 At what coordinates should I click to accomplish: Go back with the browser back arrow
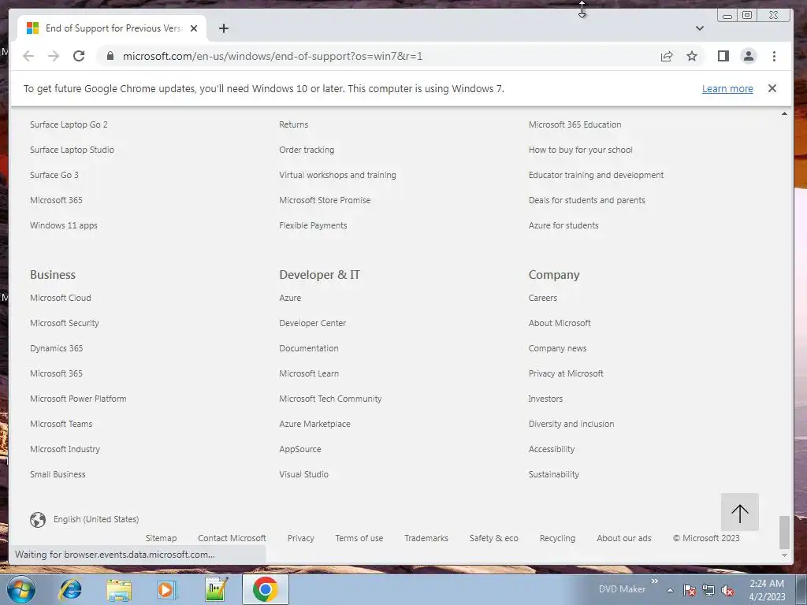[28, 56]
